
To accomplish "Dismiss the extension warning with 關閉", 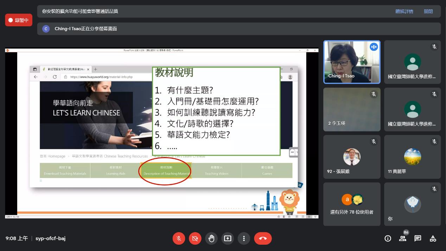I will [x=429, y=11].
